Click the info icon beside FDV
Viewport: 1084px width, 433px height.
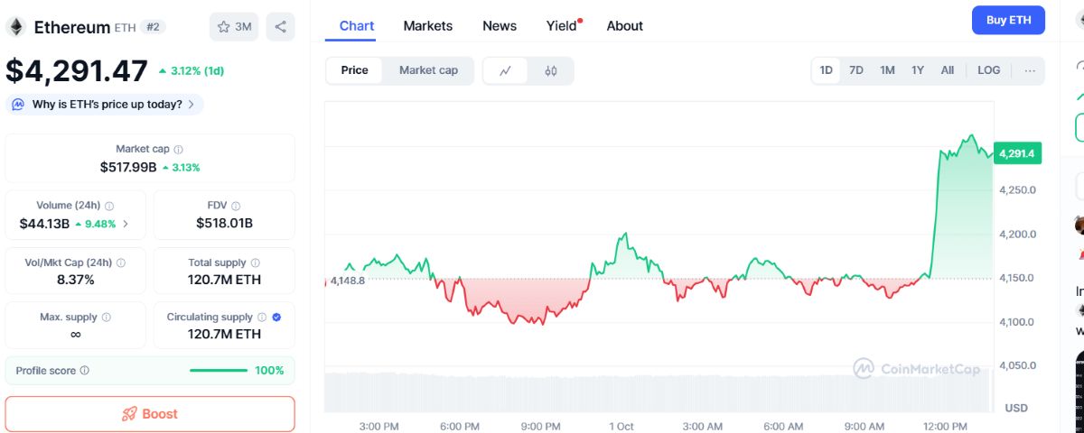[x=236, y=206]
